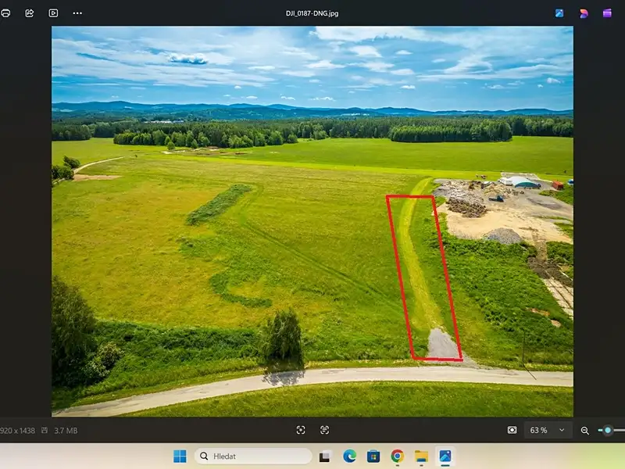
Task: Click the Hledat taskbar search field
Action: point(253,456)
